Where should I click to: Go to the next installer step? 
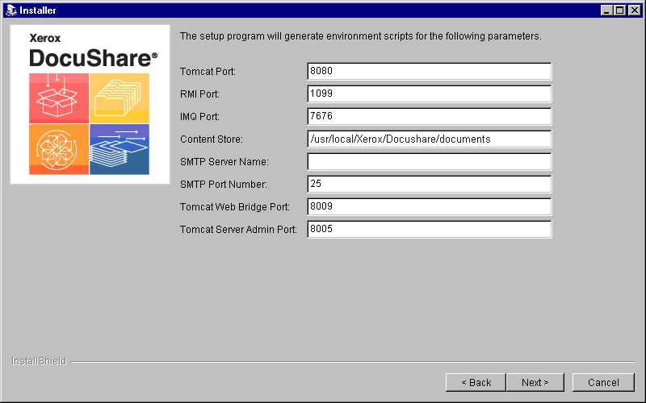535,382
